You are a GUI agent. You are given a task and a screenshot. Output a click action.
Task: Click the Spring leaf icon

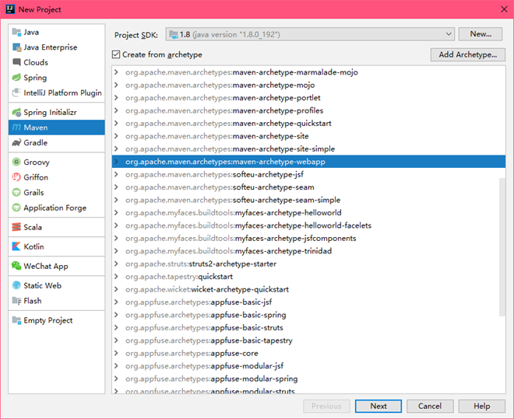pyautogui.click(x=16, y=78)
